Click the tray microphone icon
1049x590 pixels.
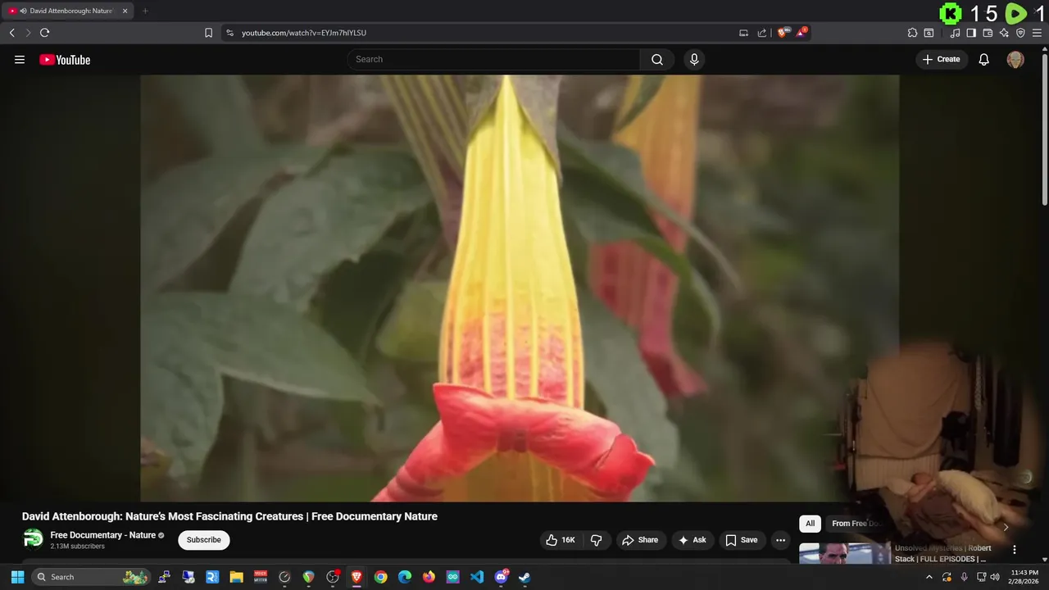[x=964, y=577]
